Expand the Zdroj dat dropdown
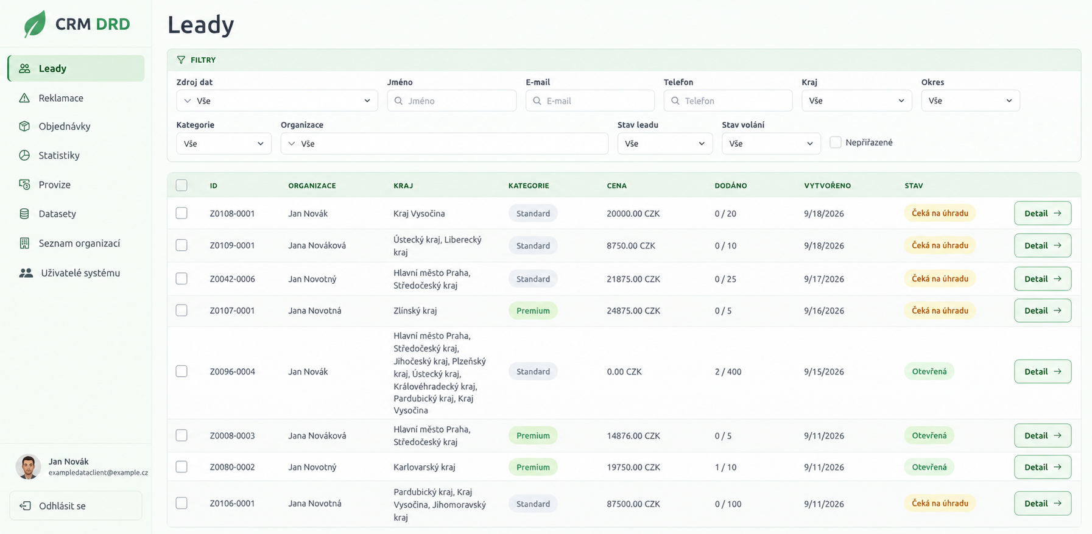 (277, 100)
